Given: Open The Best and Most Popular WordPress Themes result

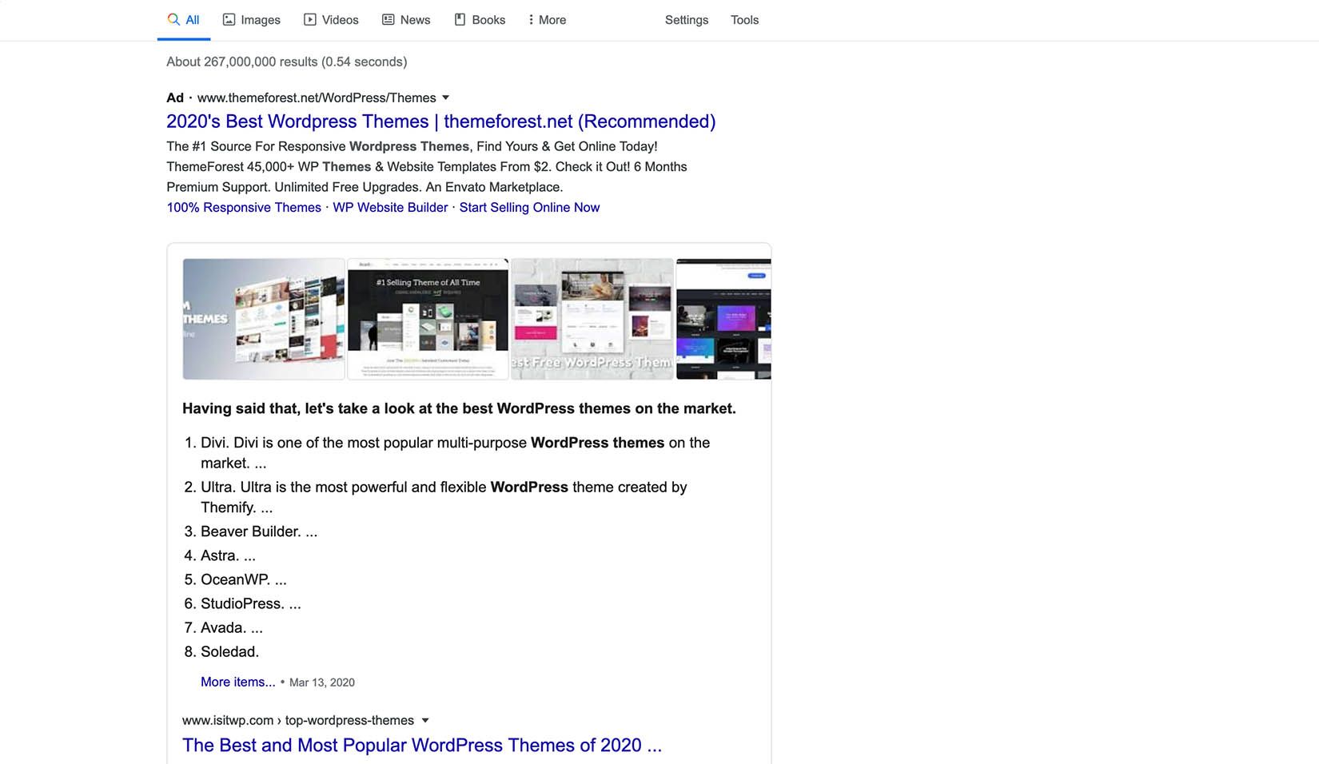Looking at the screenshot, I should pyautogui.click(x=421, y=745).
